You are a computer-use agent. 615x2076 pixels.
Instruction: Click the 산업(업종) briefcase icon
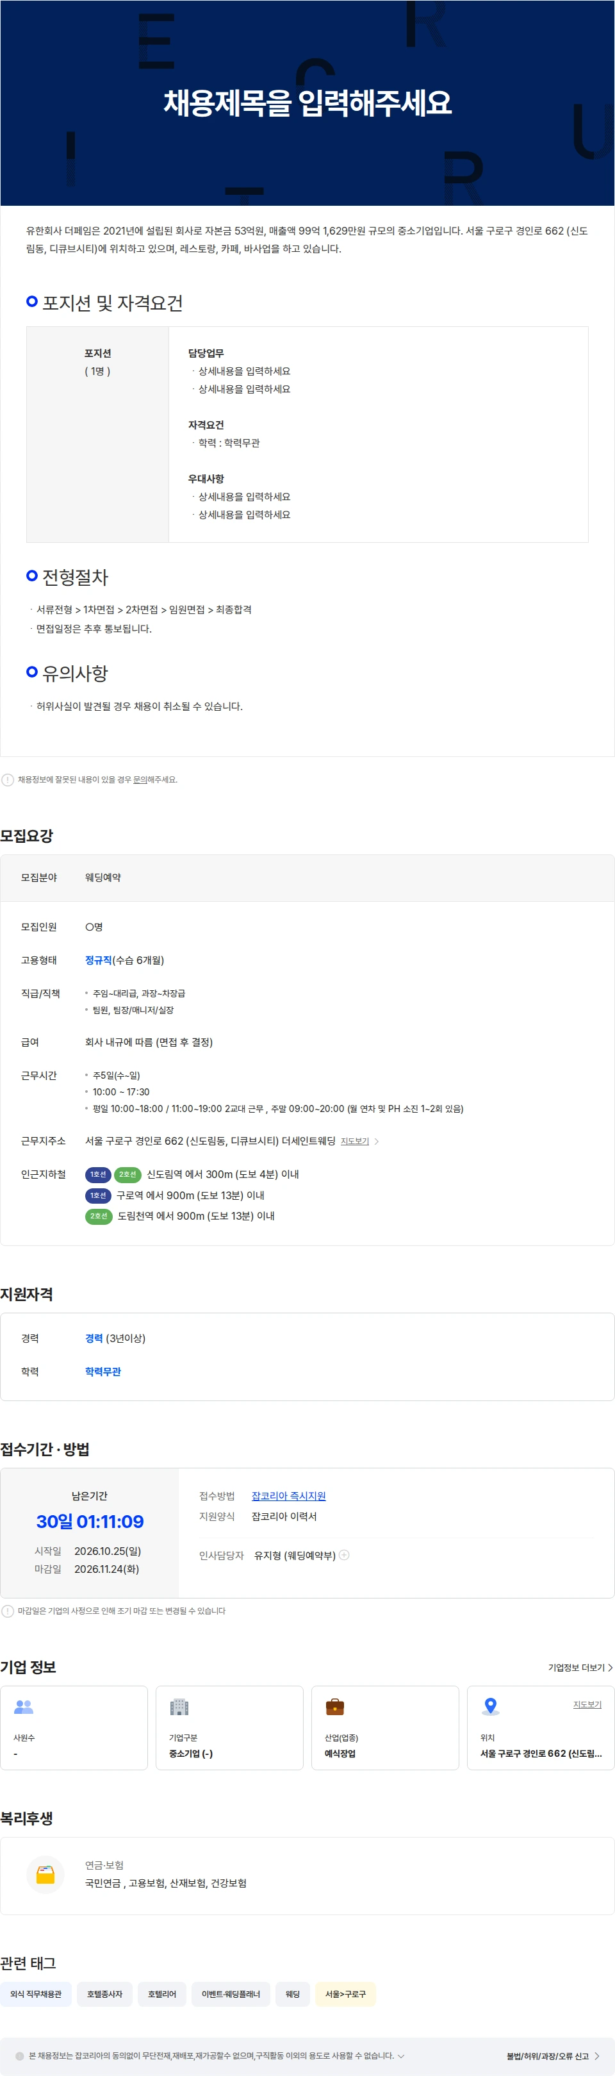(x=334, y=1707)
